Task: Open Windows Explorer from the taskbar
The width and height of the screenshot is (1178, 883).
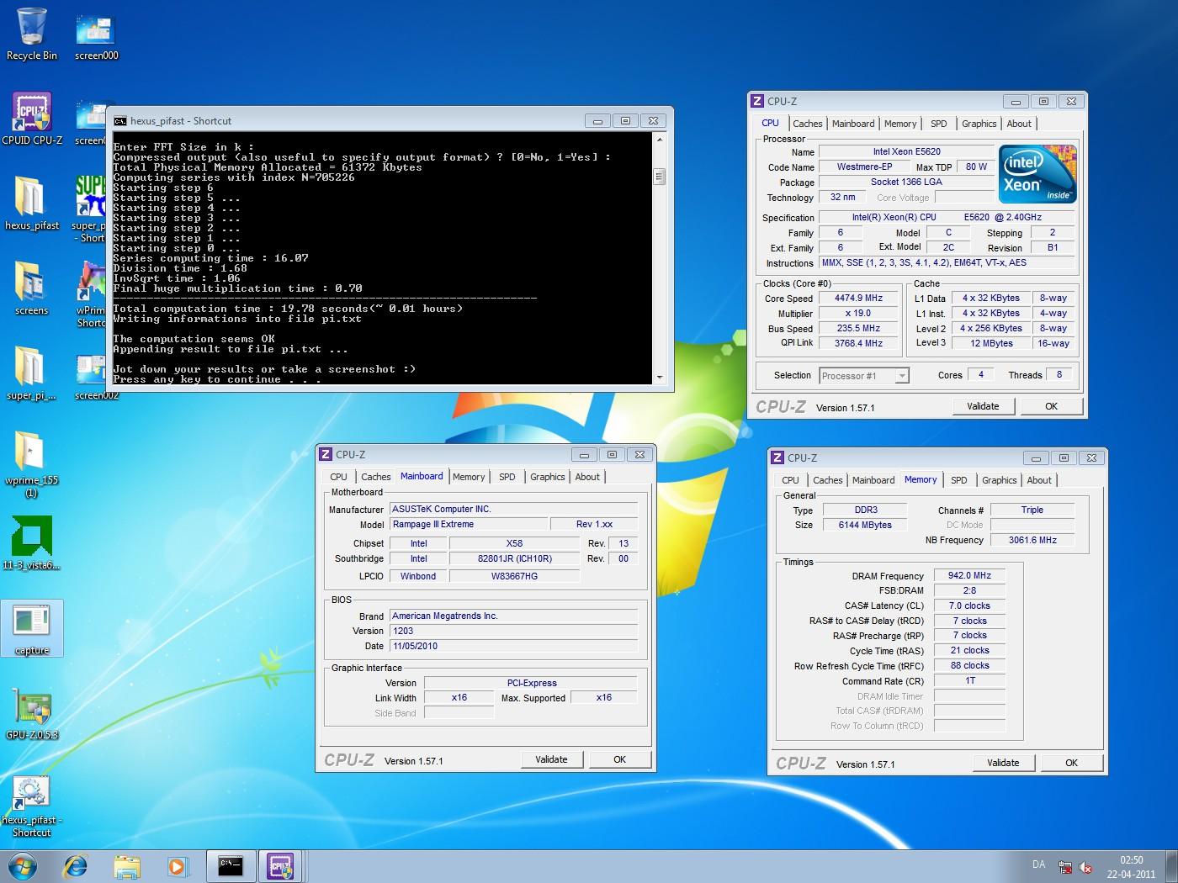Action: point(127,866)
